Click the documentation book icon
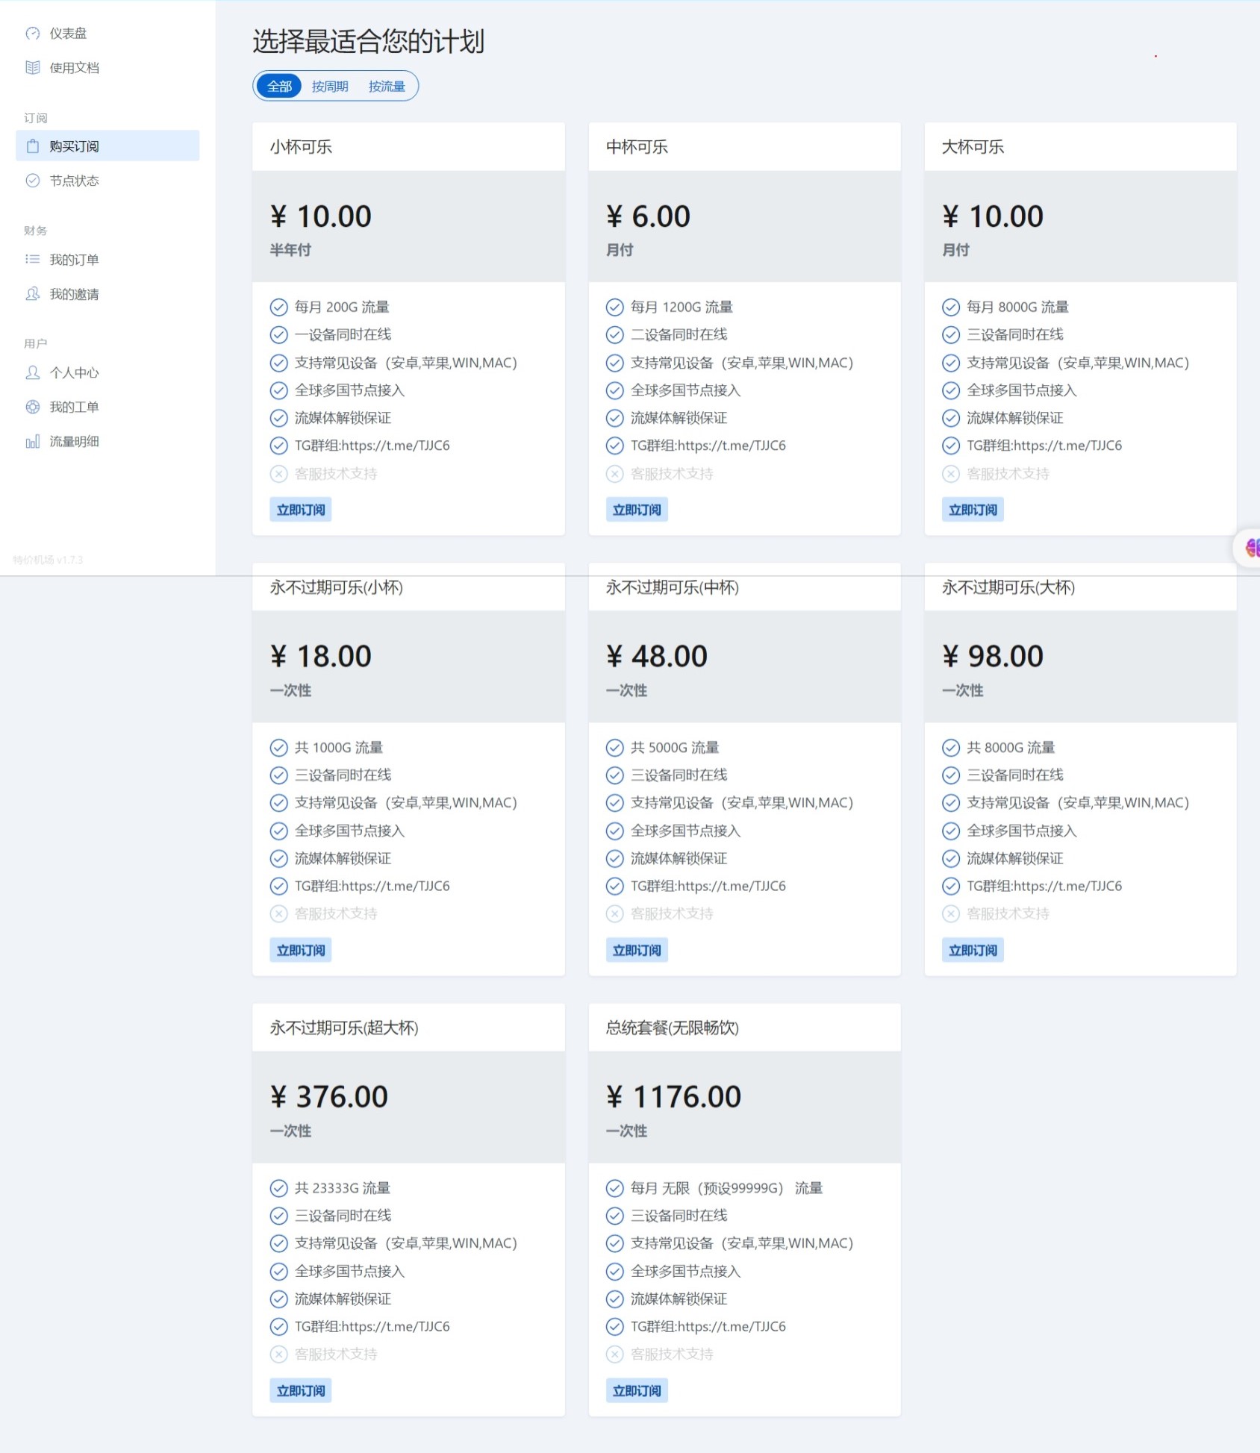1260x1453 pixels. [x=33, y=68]
